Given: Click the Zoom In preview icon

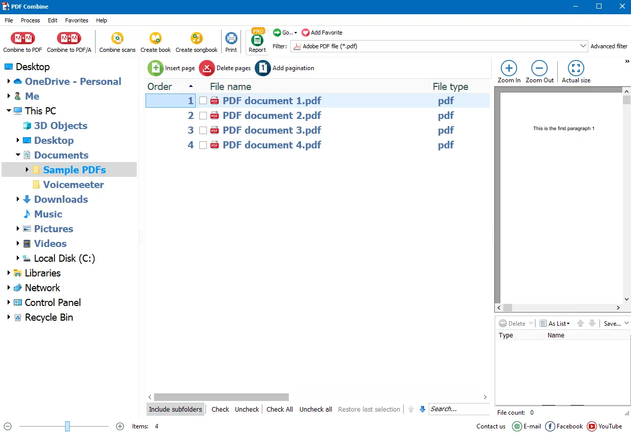Looking at the screenshot, I should click(509, 68).
